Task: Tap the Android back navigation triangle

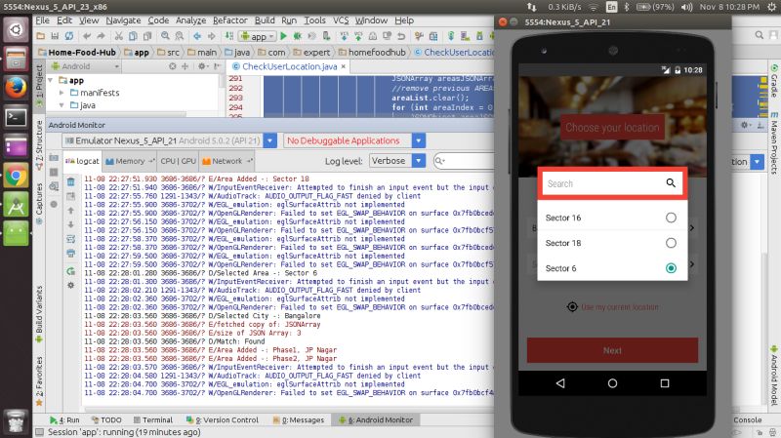Action: pyautogui.click(x=560, y=383)
